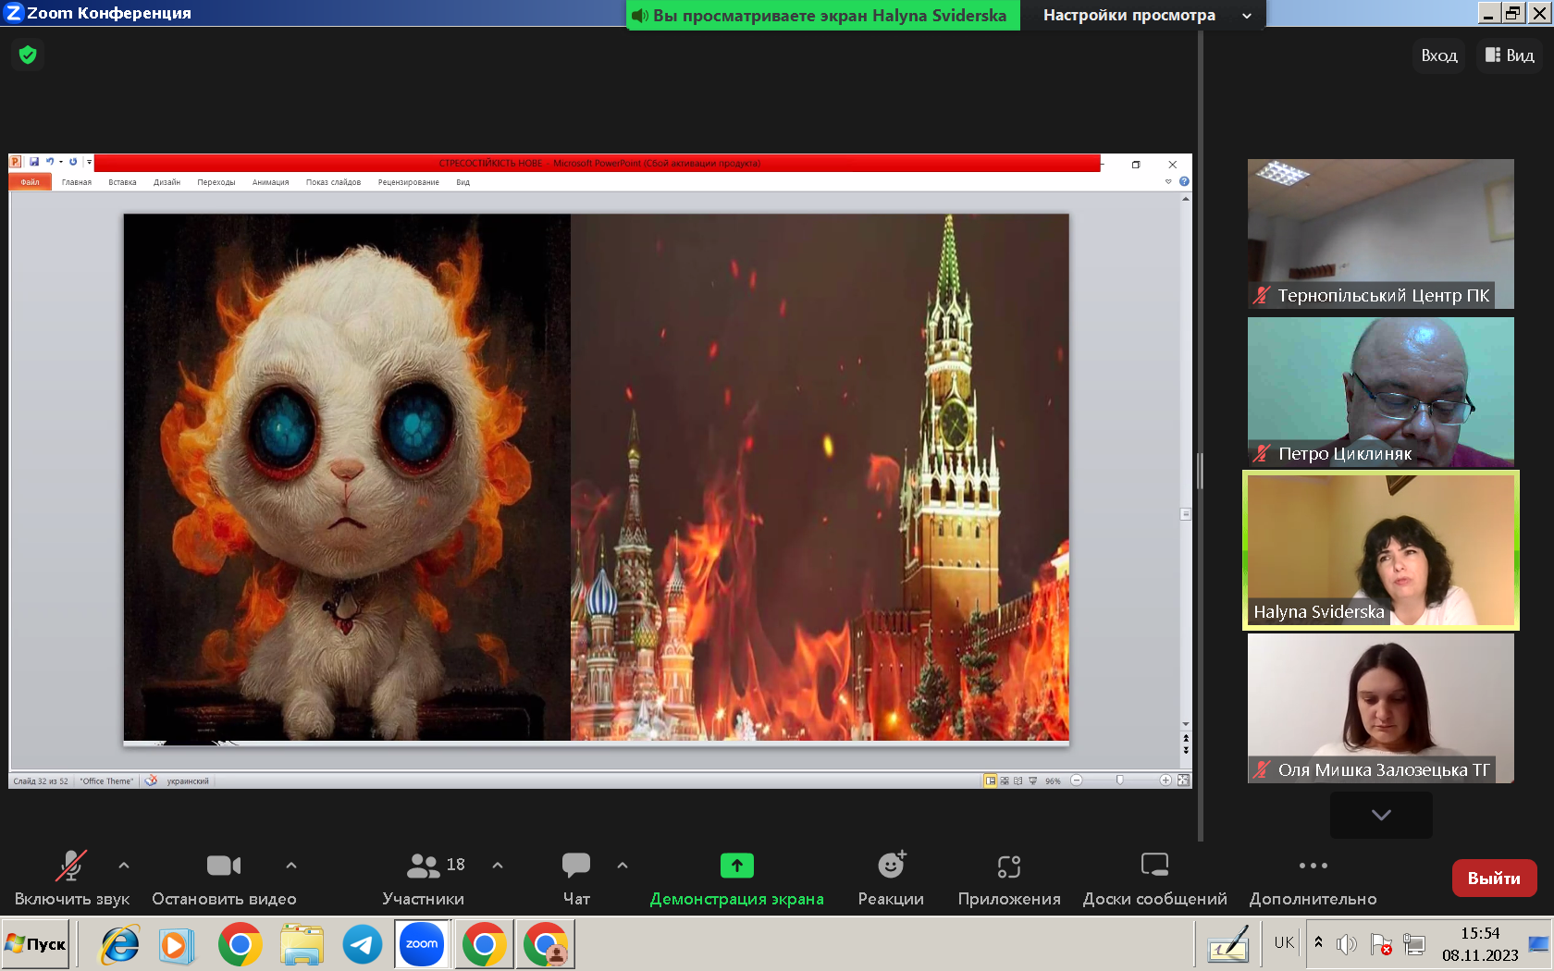Click the PowerPoint zoom slider handle
The image size is (1554, 971).
tap(1120, 780)
